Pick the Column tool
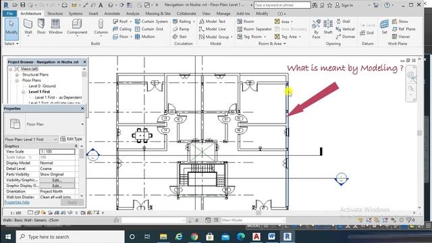The width and height of the screenshot is (432, 243). click(x=101, y=27)
